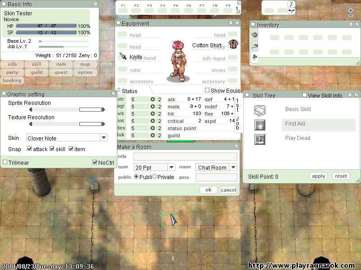Click the bottom leaf icon in mini bar
Screen dimensions: 361x270
(x=291, y=10)
